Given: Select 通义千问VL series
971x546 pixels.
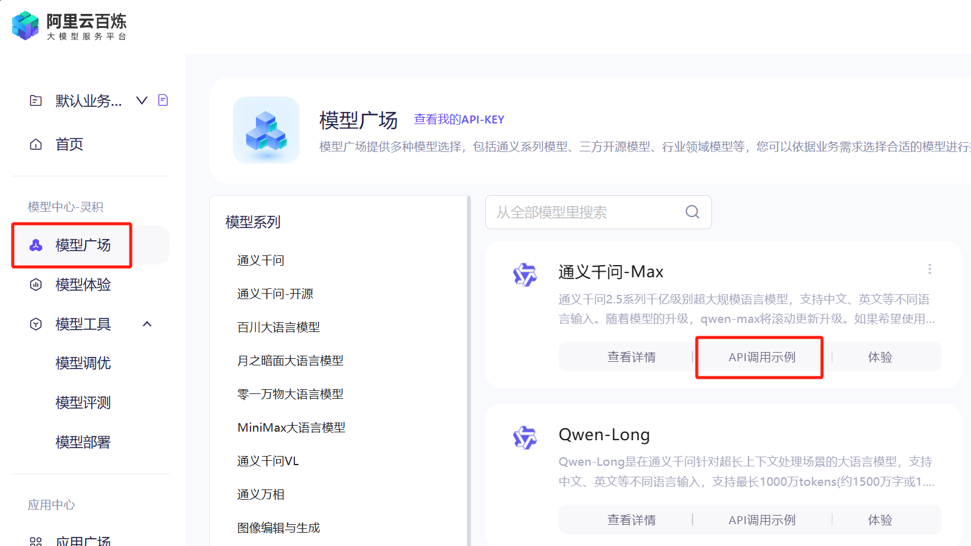Looking at the screenshot, I should tap(268, 461).
